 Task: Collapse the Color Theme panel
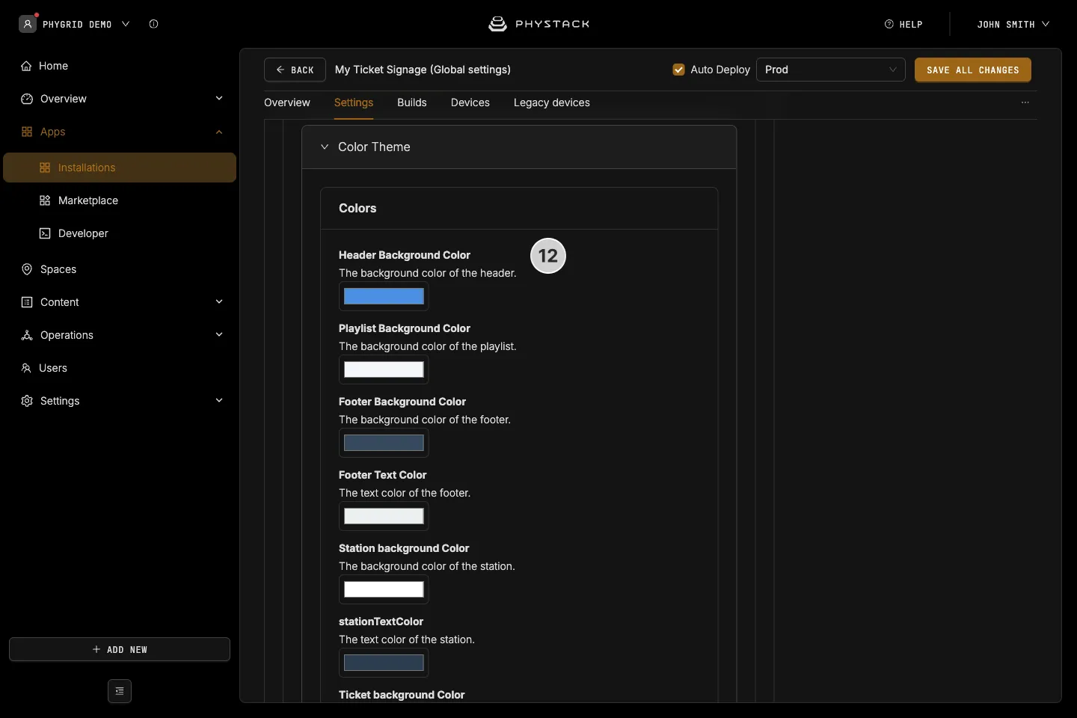click(x=325, y=147)
